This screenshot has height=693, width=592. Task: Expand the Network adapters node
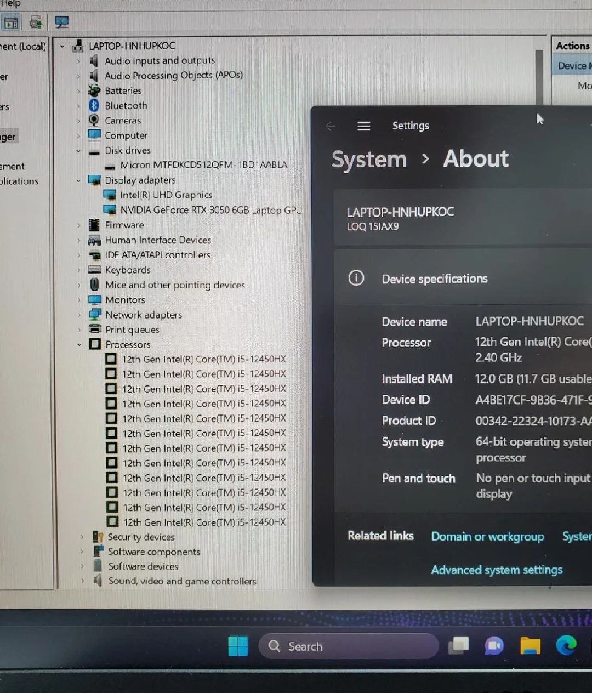click(79, 315)
